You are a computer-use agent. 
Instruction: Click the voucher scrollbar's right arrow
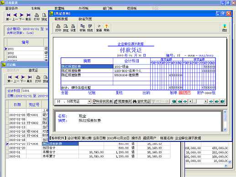pos(206,101)
